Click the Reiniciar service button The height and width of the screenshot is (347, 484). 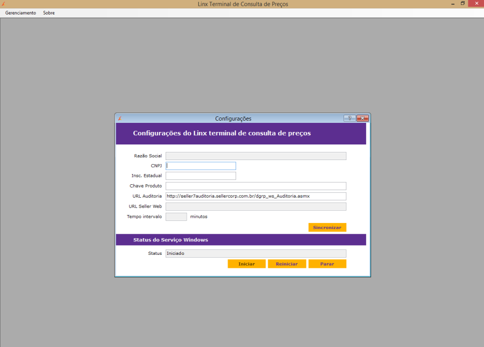tap(287, 264)
